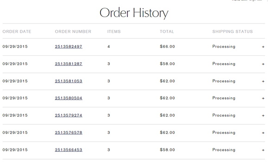Open order number 2513581053 link
The height and width of the screenshot is (167, 278).
pos(69,81)
